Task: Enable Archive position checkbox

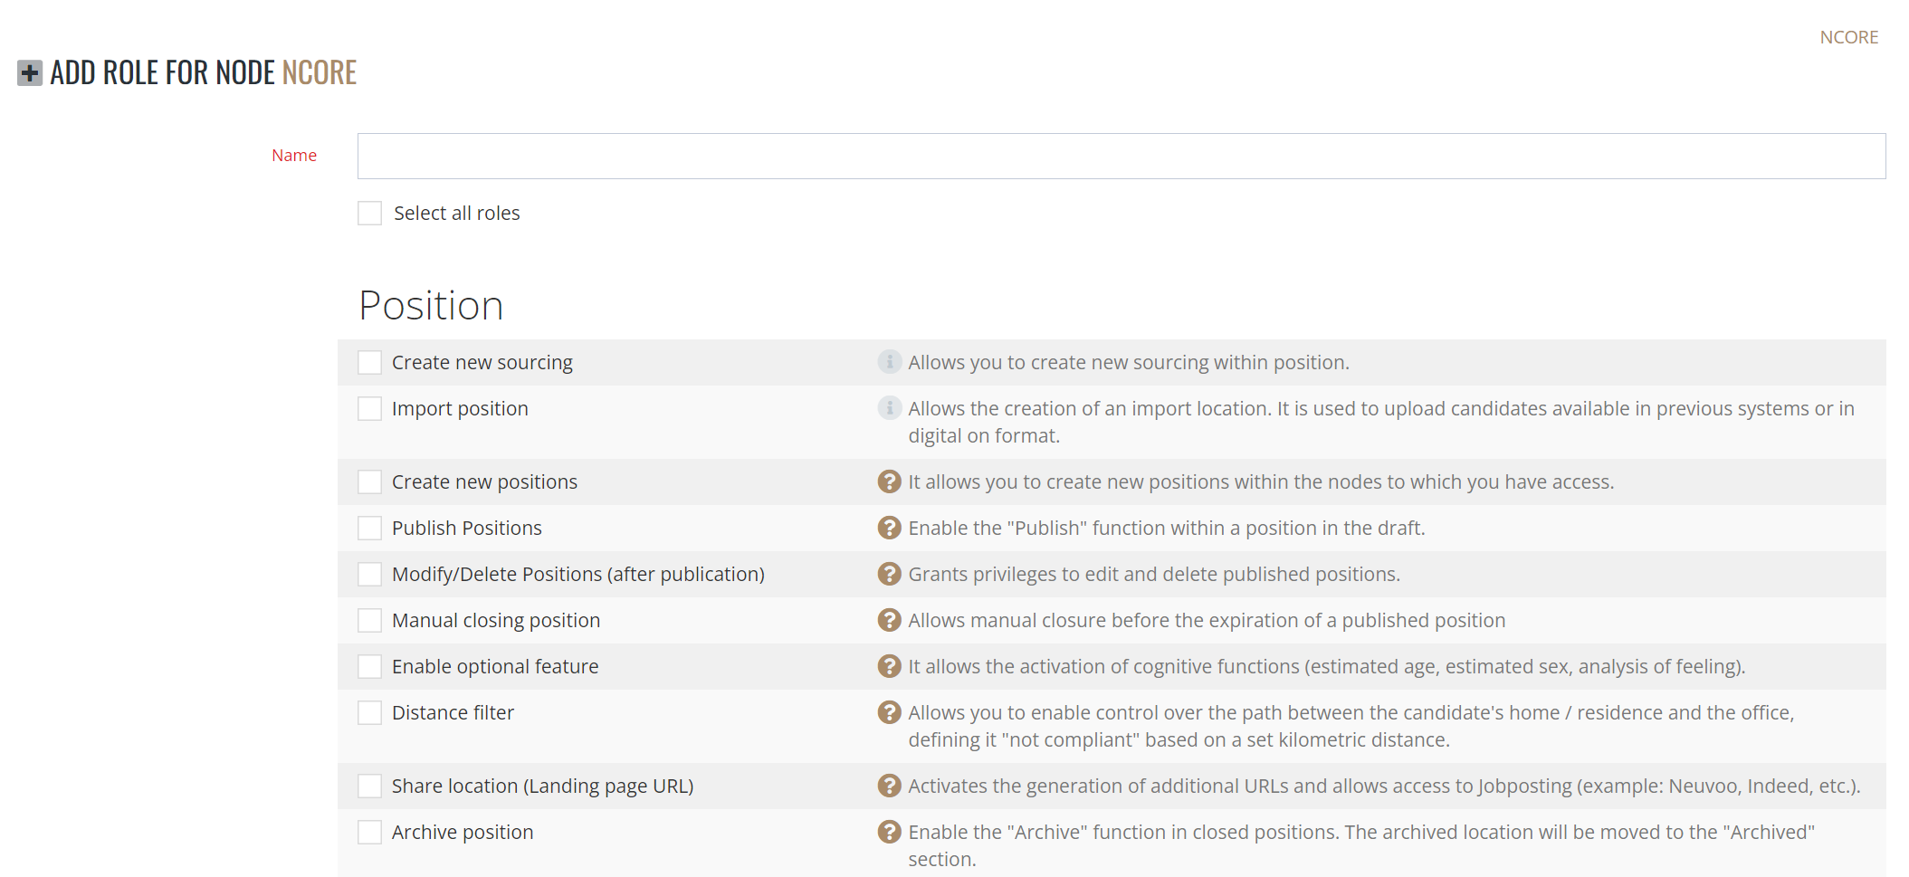Action: 369,832
